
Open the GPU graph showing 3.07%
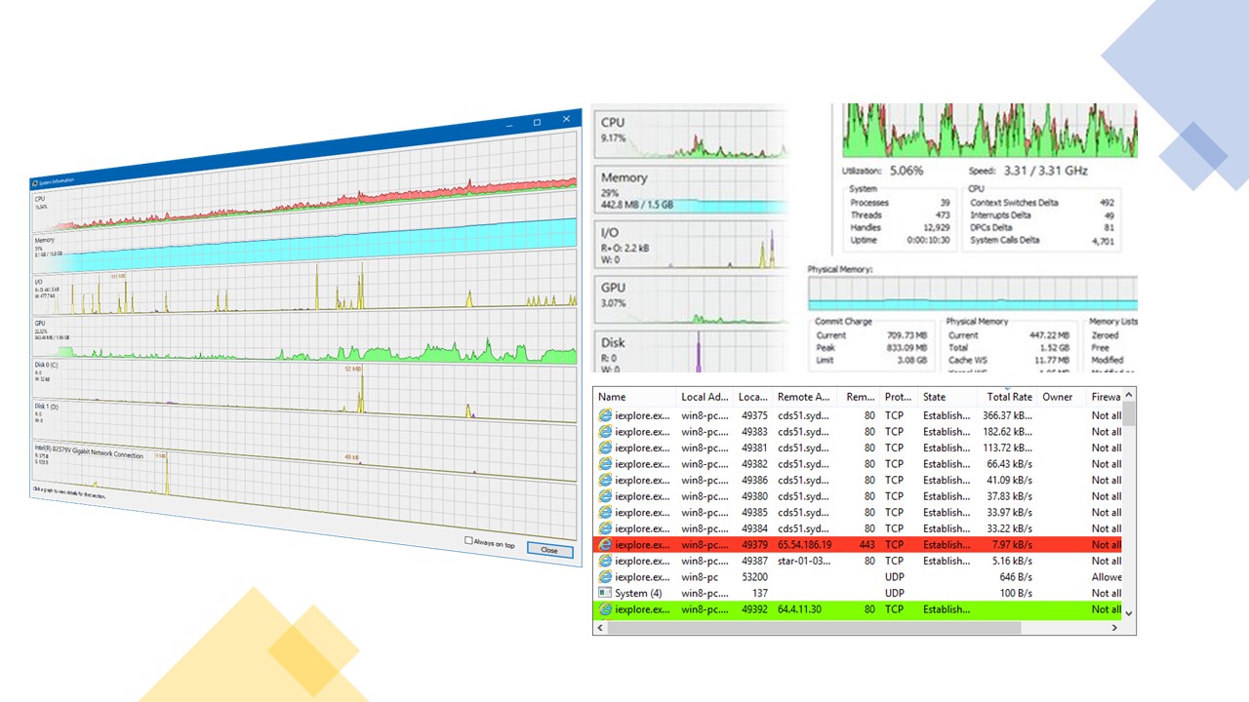point(689,299)
